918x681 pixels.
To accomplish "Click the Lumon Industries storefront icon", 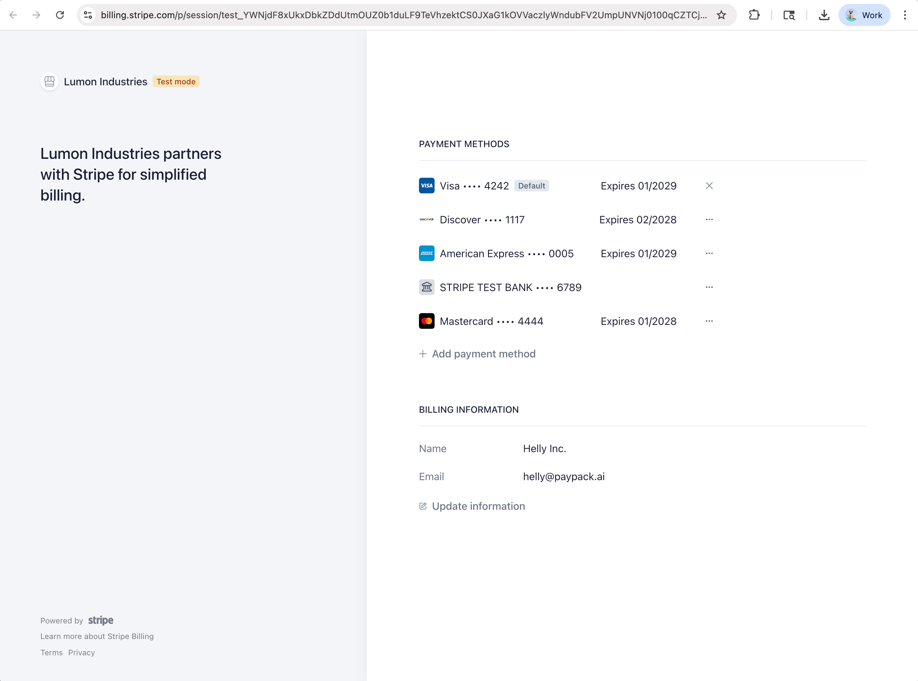I will click(49, 81).
